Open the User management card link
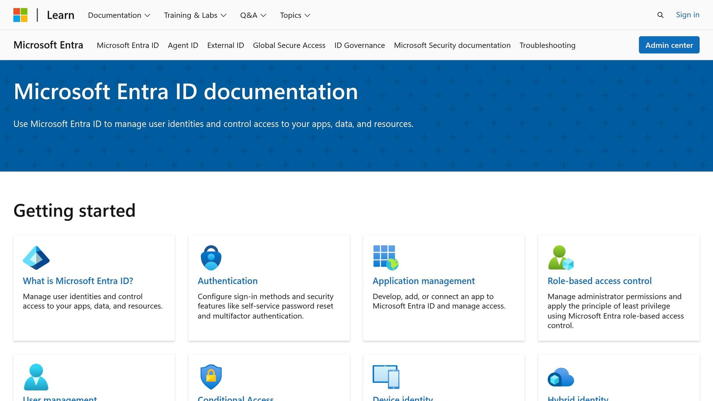The height and width of the screenshot is (401, 713). tap(60, 398)
